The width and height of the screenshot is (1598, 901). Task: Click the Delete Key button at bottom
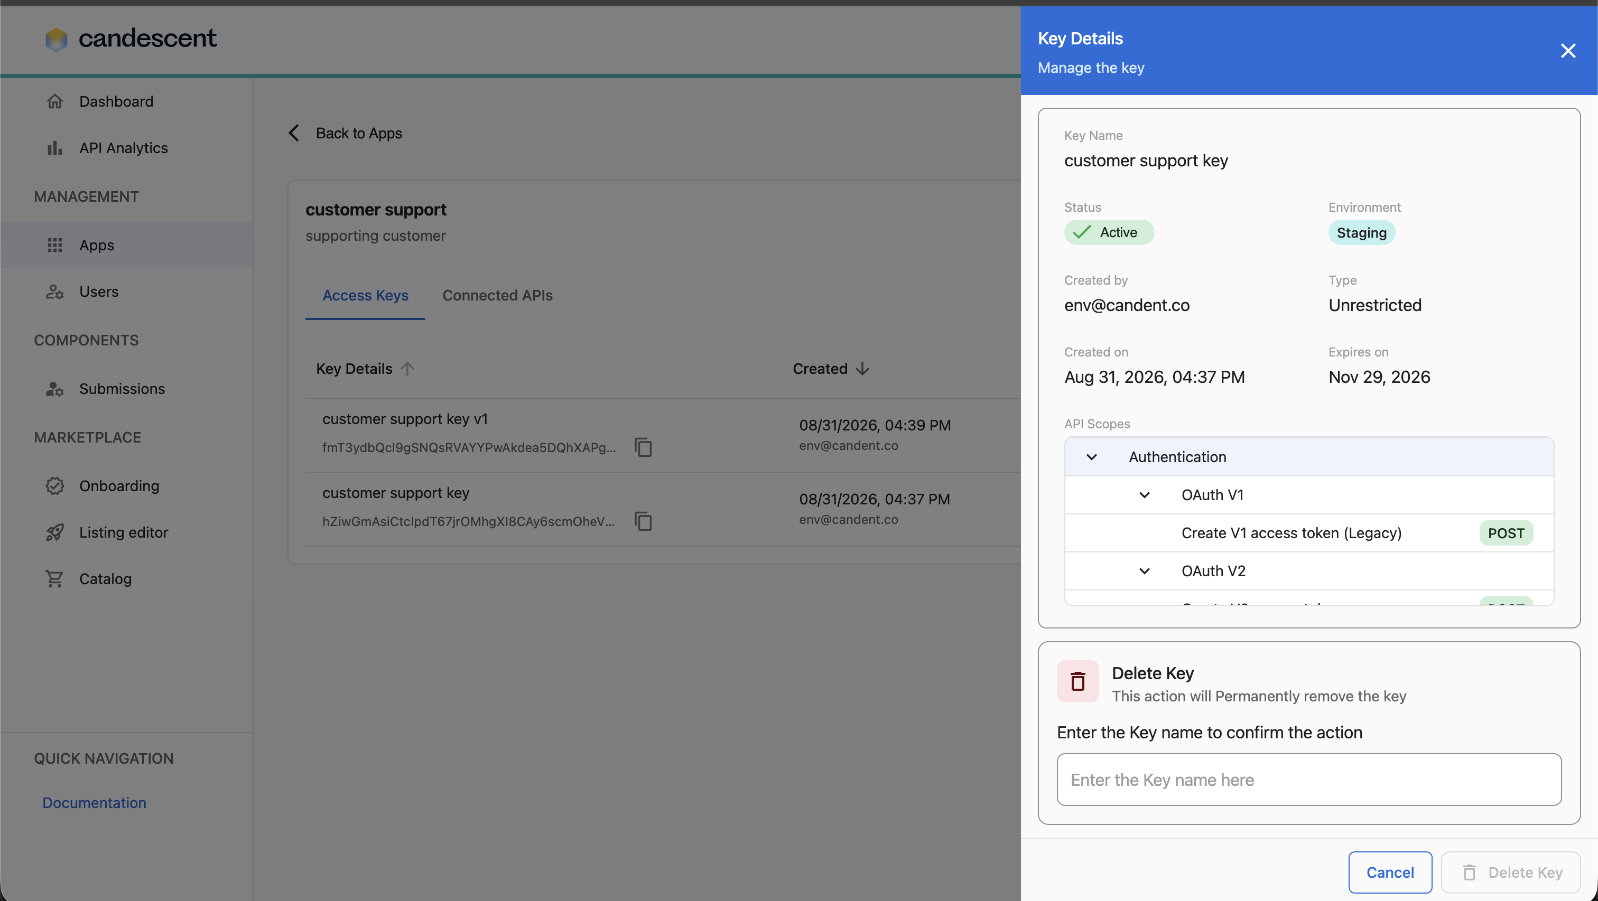(x=1510, y=872)
